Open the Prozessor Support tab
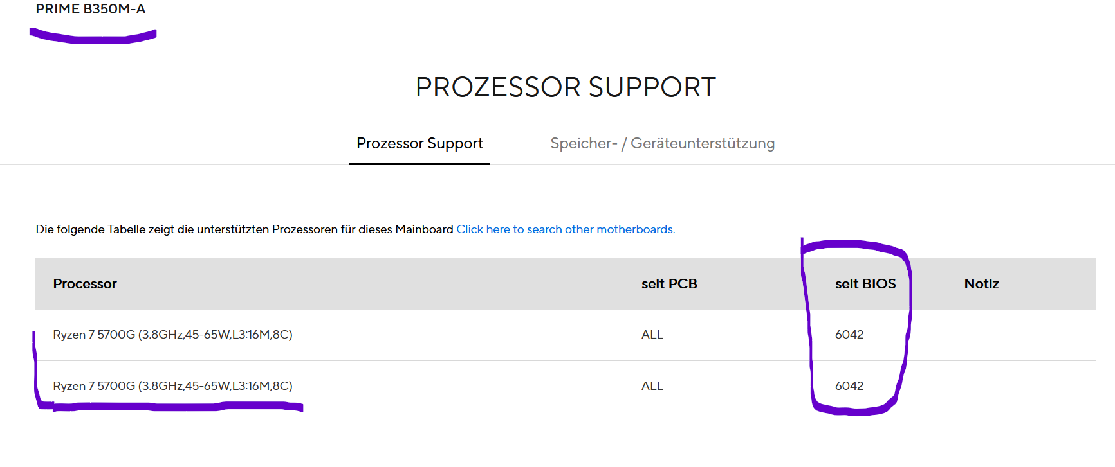1115x467 pixels. click(419, 143)
